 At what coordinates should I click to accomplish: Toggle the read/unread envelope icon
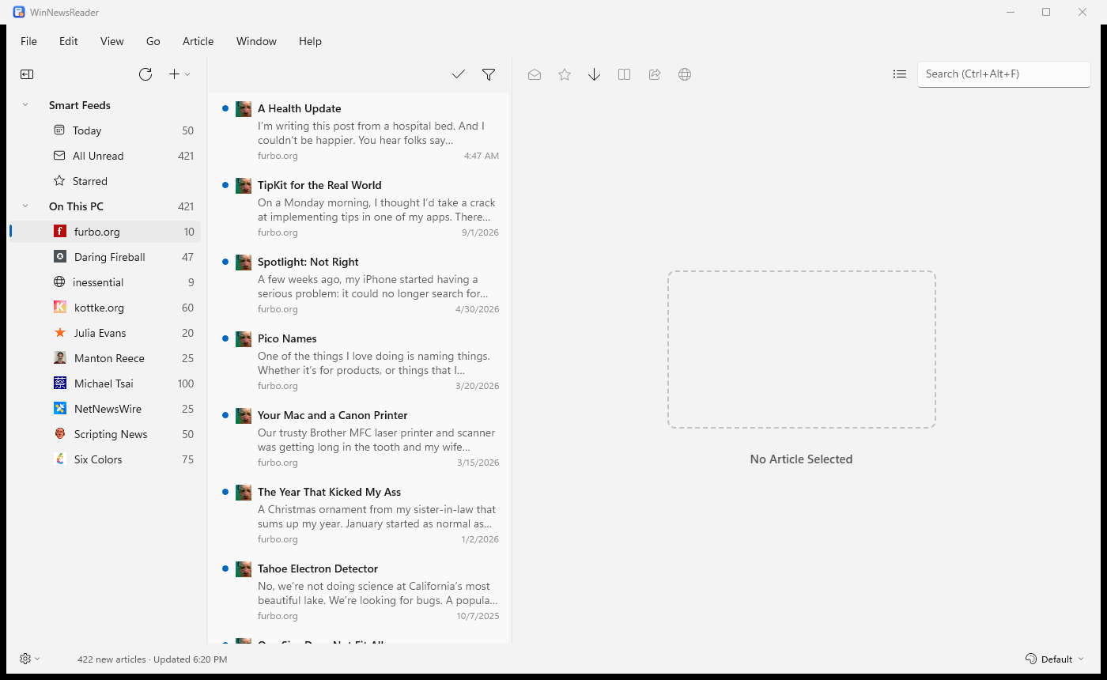(535, 74)
